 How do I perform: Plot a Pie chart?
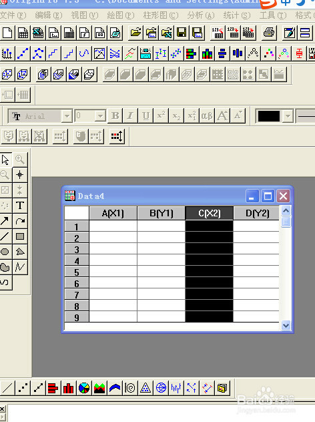tap(84, 388)
